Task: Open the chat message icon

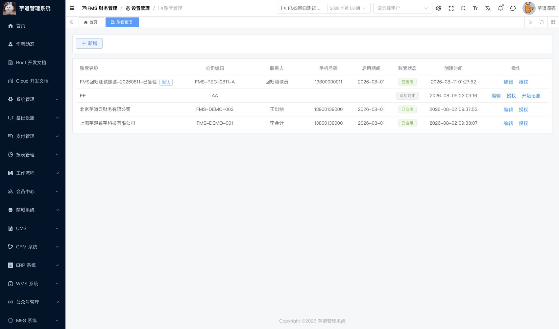Action: point(513,8)
